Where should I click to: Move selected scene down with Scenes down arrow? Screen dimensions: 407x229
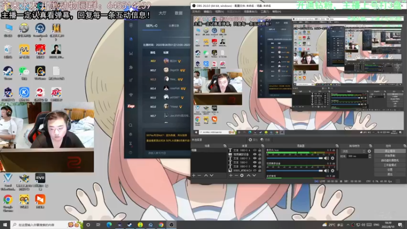pos(212,176)
